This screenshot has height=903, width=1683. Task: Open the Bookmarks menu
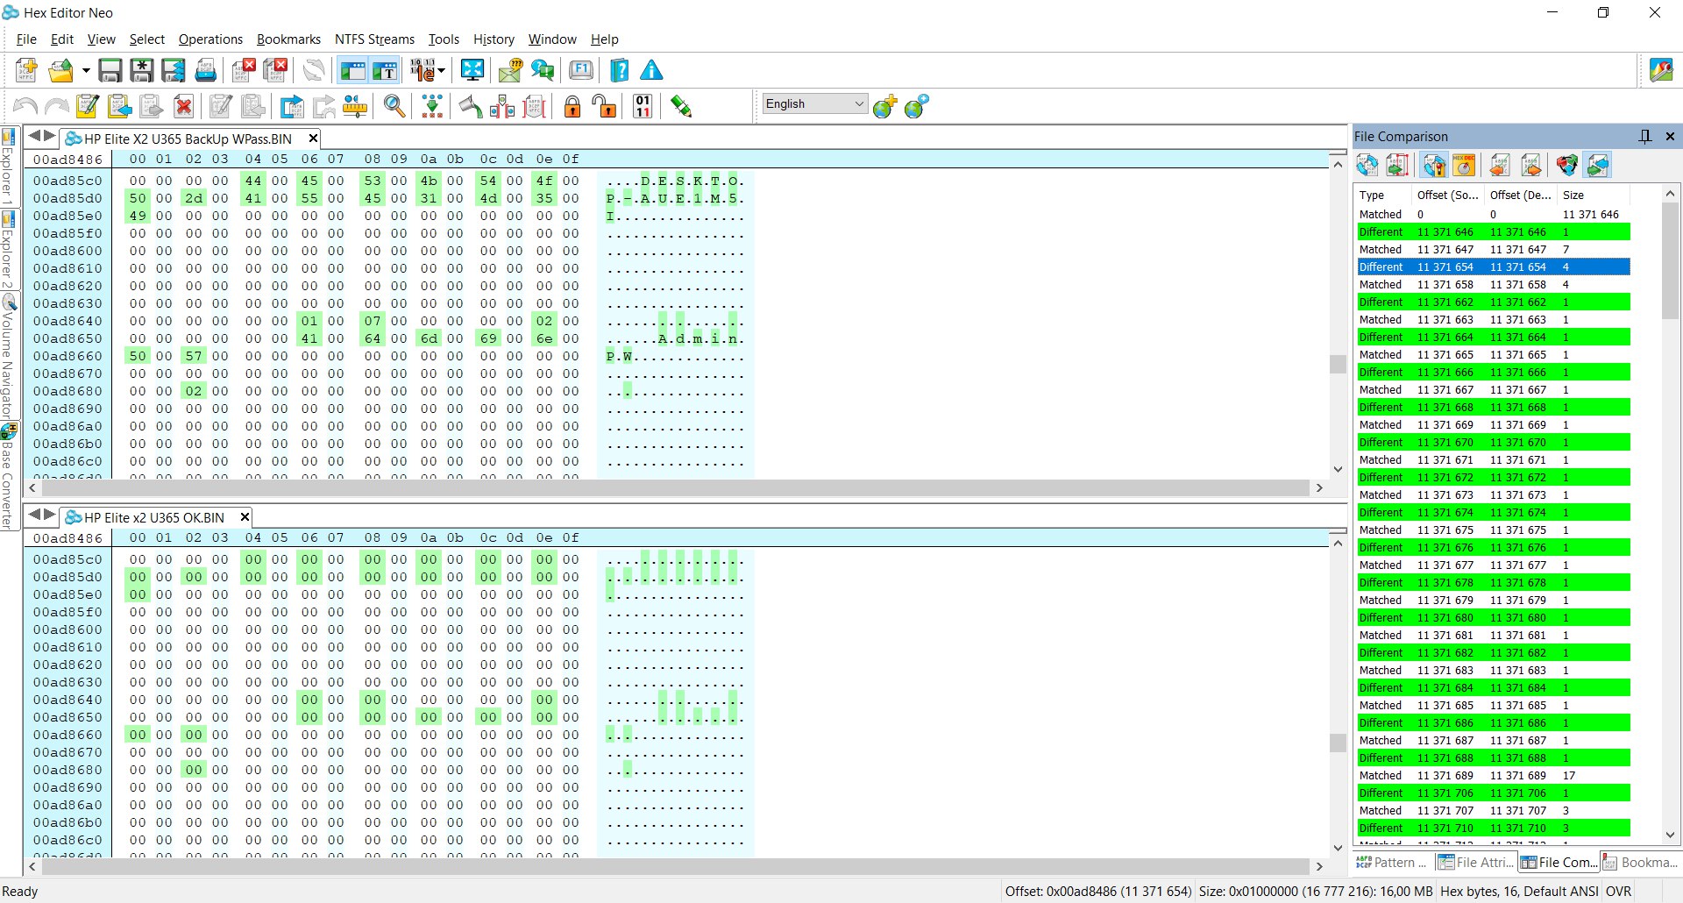[288, 39]
